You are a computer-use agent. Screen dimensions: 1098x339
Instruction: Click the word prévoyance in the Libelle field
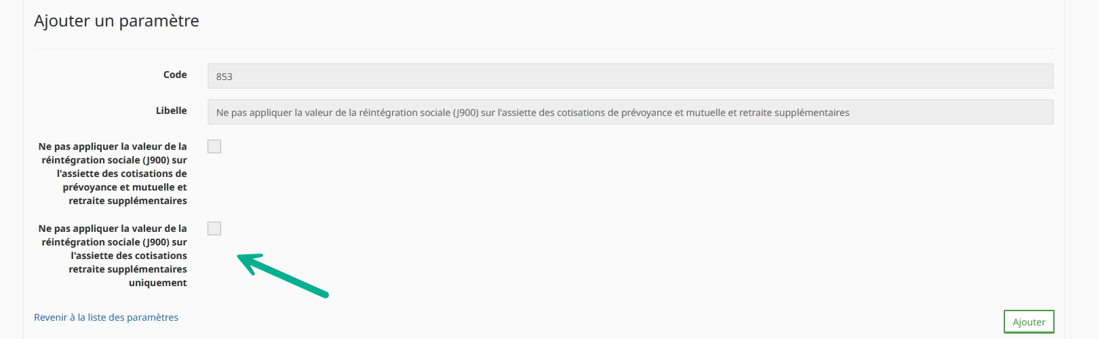pyautogui.click(x=646, y=113)
